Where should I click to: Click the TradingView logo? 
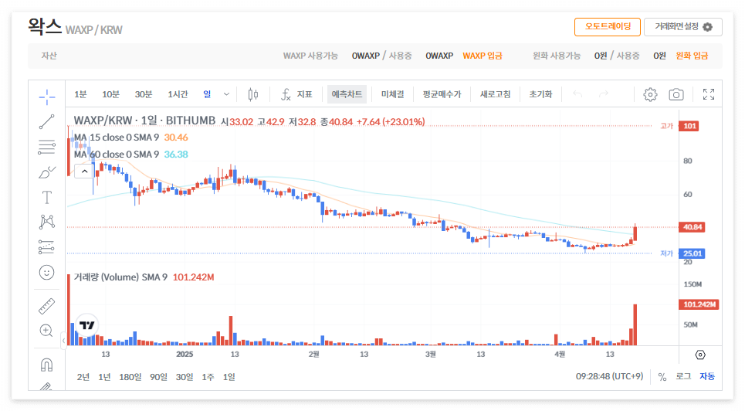[87, 325]
